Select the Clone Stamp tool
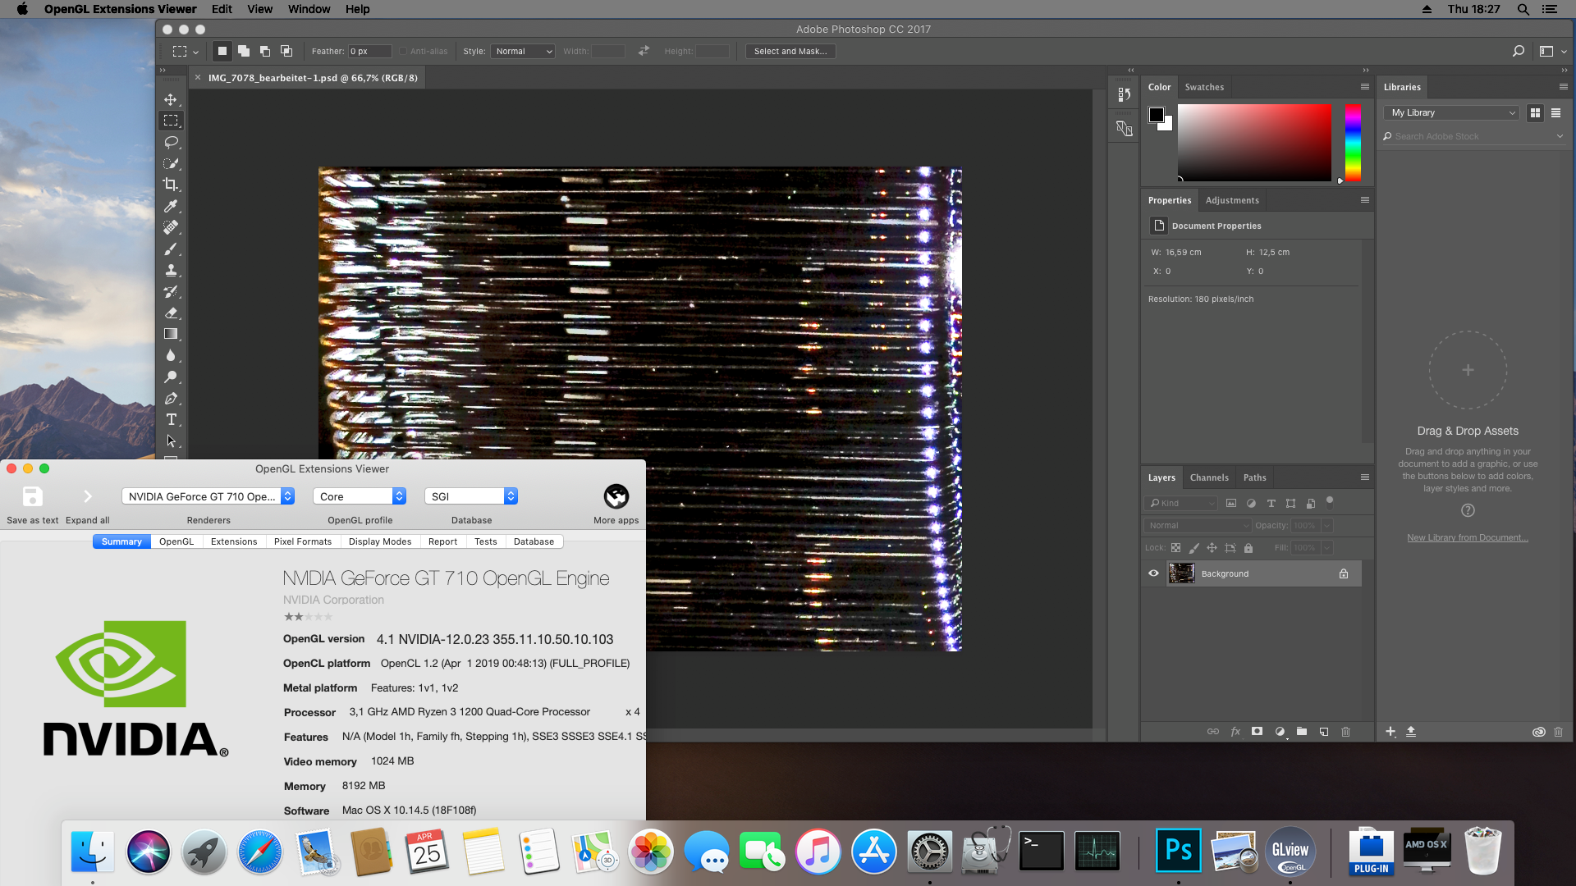This screenshot has height=886, width=1576. 171,270
